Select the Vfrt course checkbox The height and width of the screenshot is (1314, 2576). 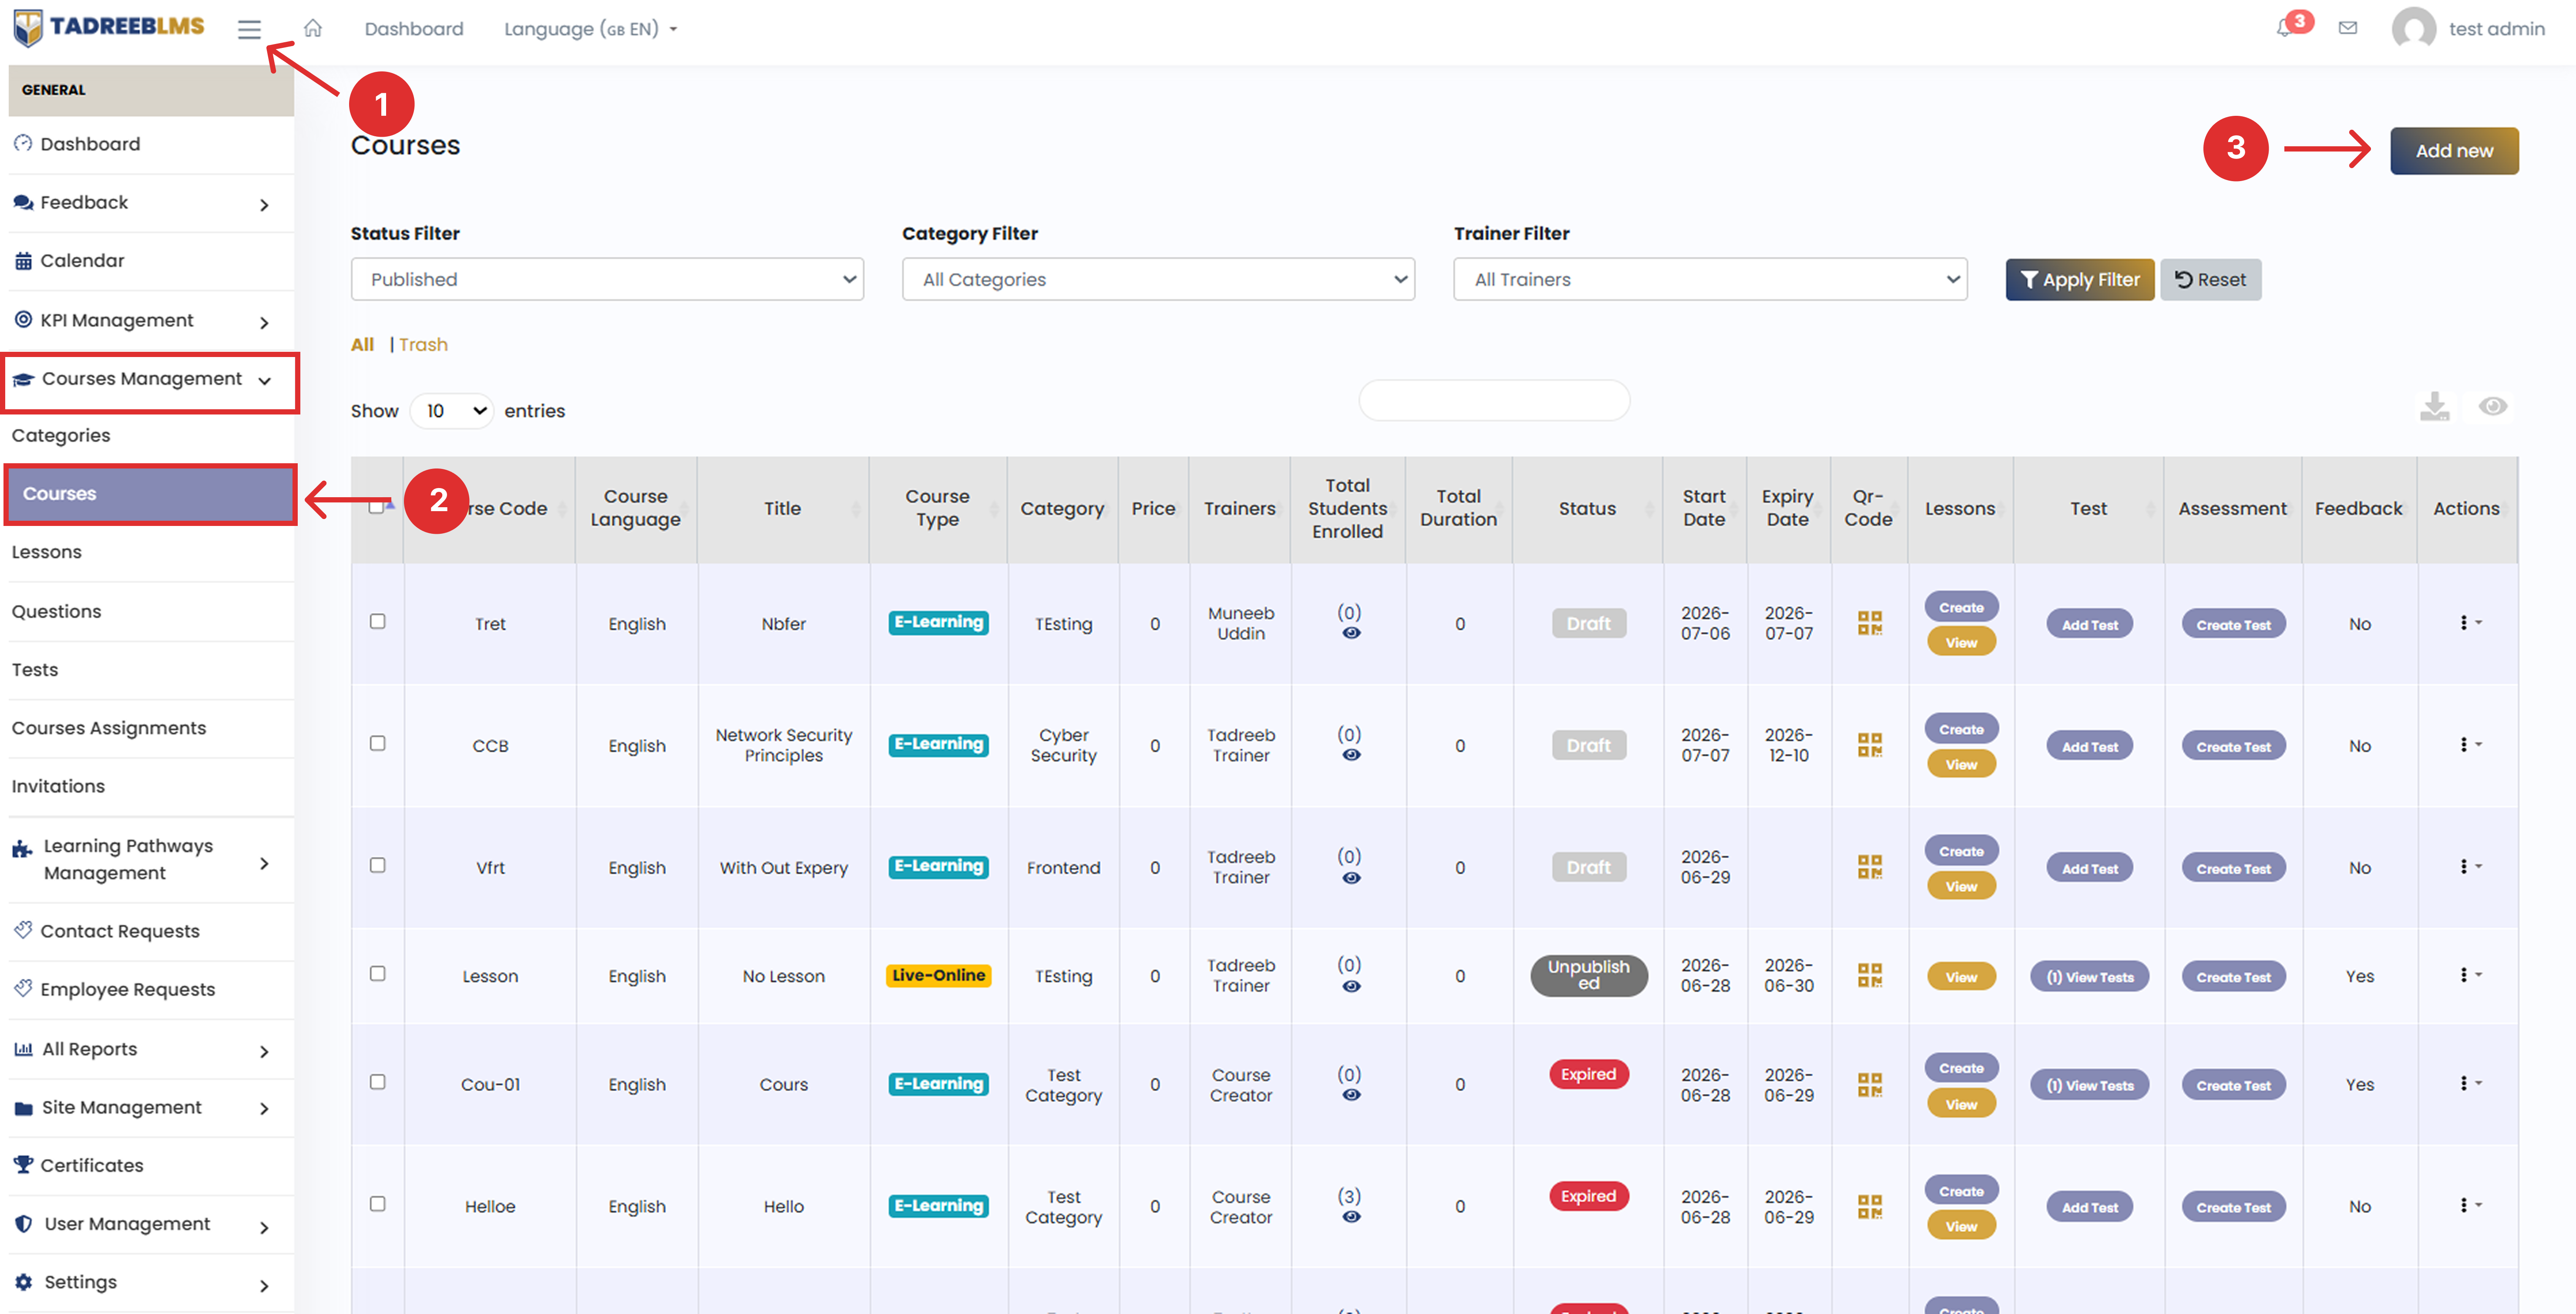[377, 865]
